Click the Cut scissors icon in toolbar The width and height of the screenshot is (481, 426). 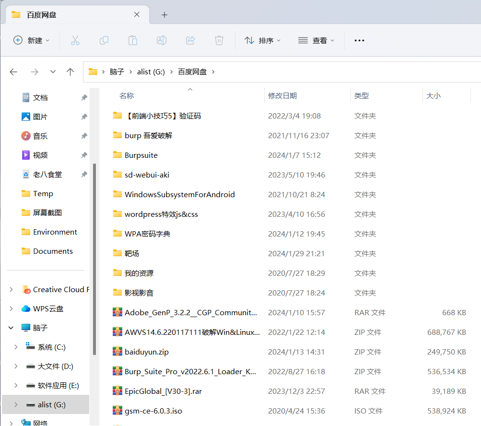pos(75,40)
